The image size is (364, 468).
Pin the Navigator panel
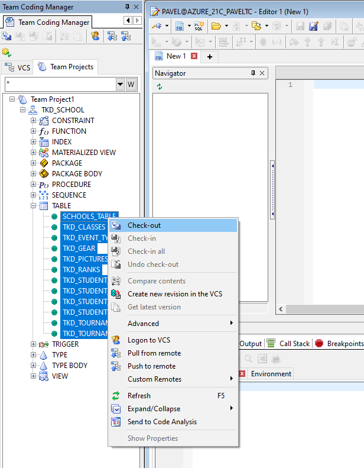253,73
